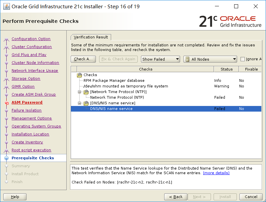Go to the Network Interface Usage step
The image size is (266, 202).
click(35, 71)
